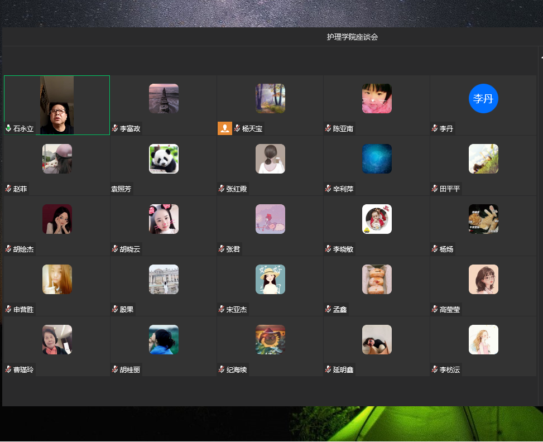Click the name label 高莹莹

(450, 309)
